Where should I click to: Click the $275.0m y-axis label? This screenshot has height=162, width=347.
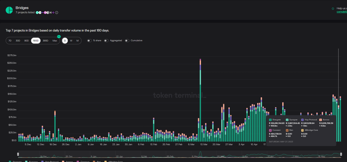pyautogui.click(x=12, y=55)
